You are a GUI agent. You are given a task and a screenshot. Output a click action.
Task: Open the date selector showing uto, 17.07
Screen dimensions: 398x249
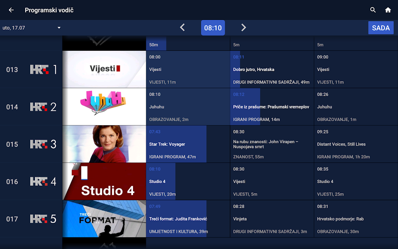click(31, 28)
